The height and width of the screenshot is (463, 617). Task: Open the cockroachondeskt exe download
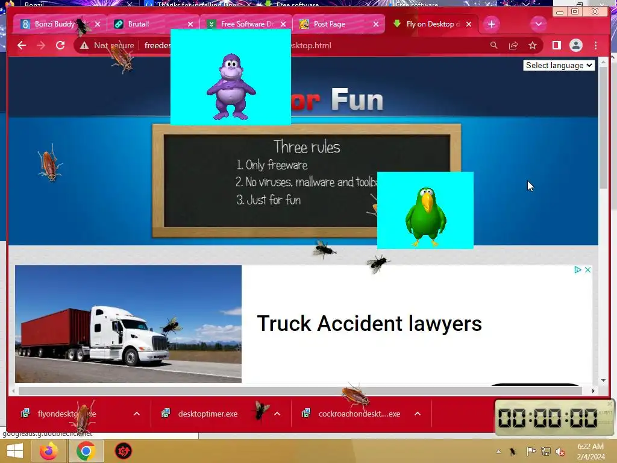(x=359, y=414)
